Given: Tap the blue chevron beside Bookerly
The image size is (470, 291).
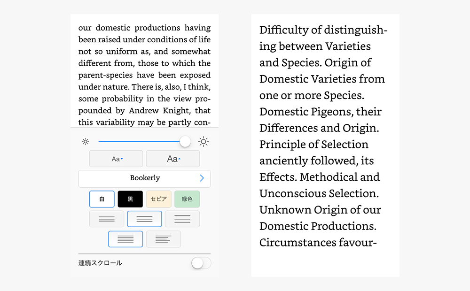Looking at the screenshot, I should (202, 178).
